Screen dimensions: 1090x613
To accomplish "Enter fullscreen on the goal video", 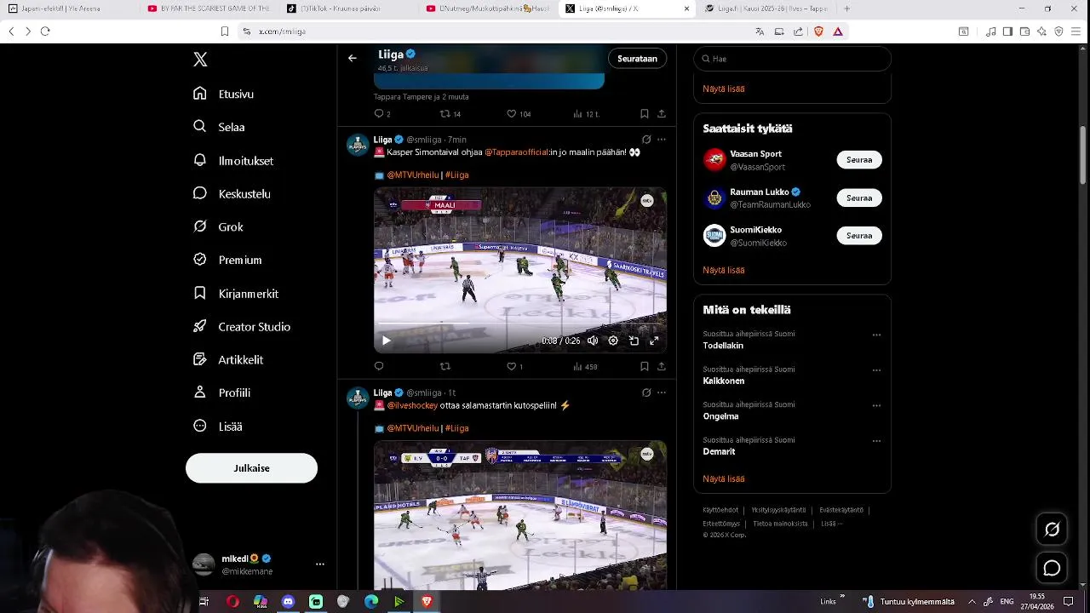I will (654, 341).
